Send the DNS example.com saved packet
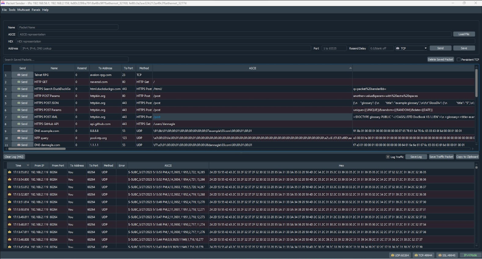Viewport: 482px width, 259px height. tap(22, 131)
